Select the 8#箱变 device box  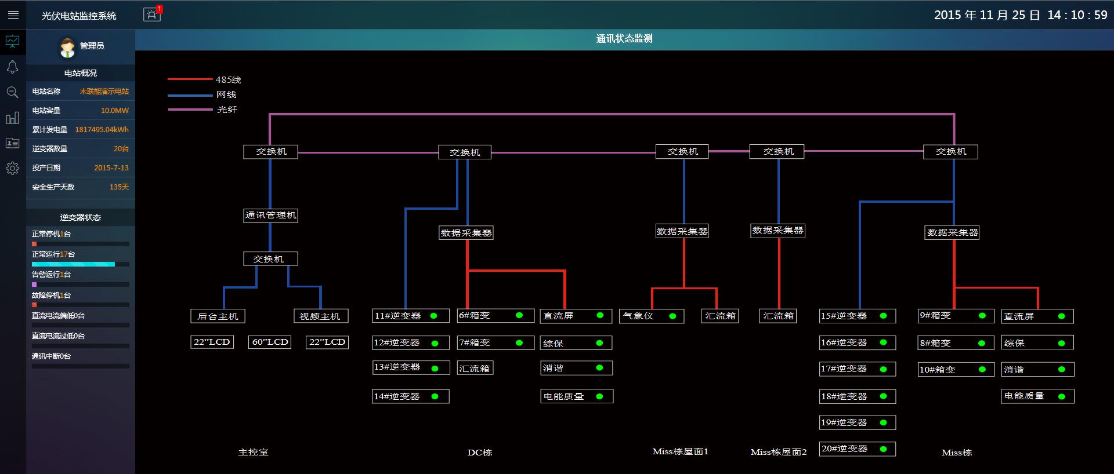click(956, 342)
